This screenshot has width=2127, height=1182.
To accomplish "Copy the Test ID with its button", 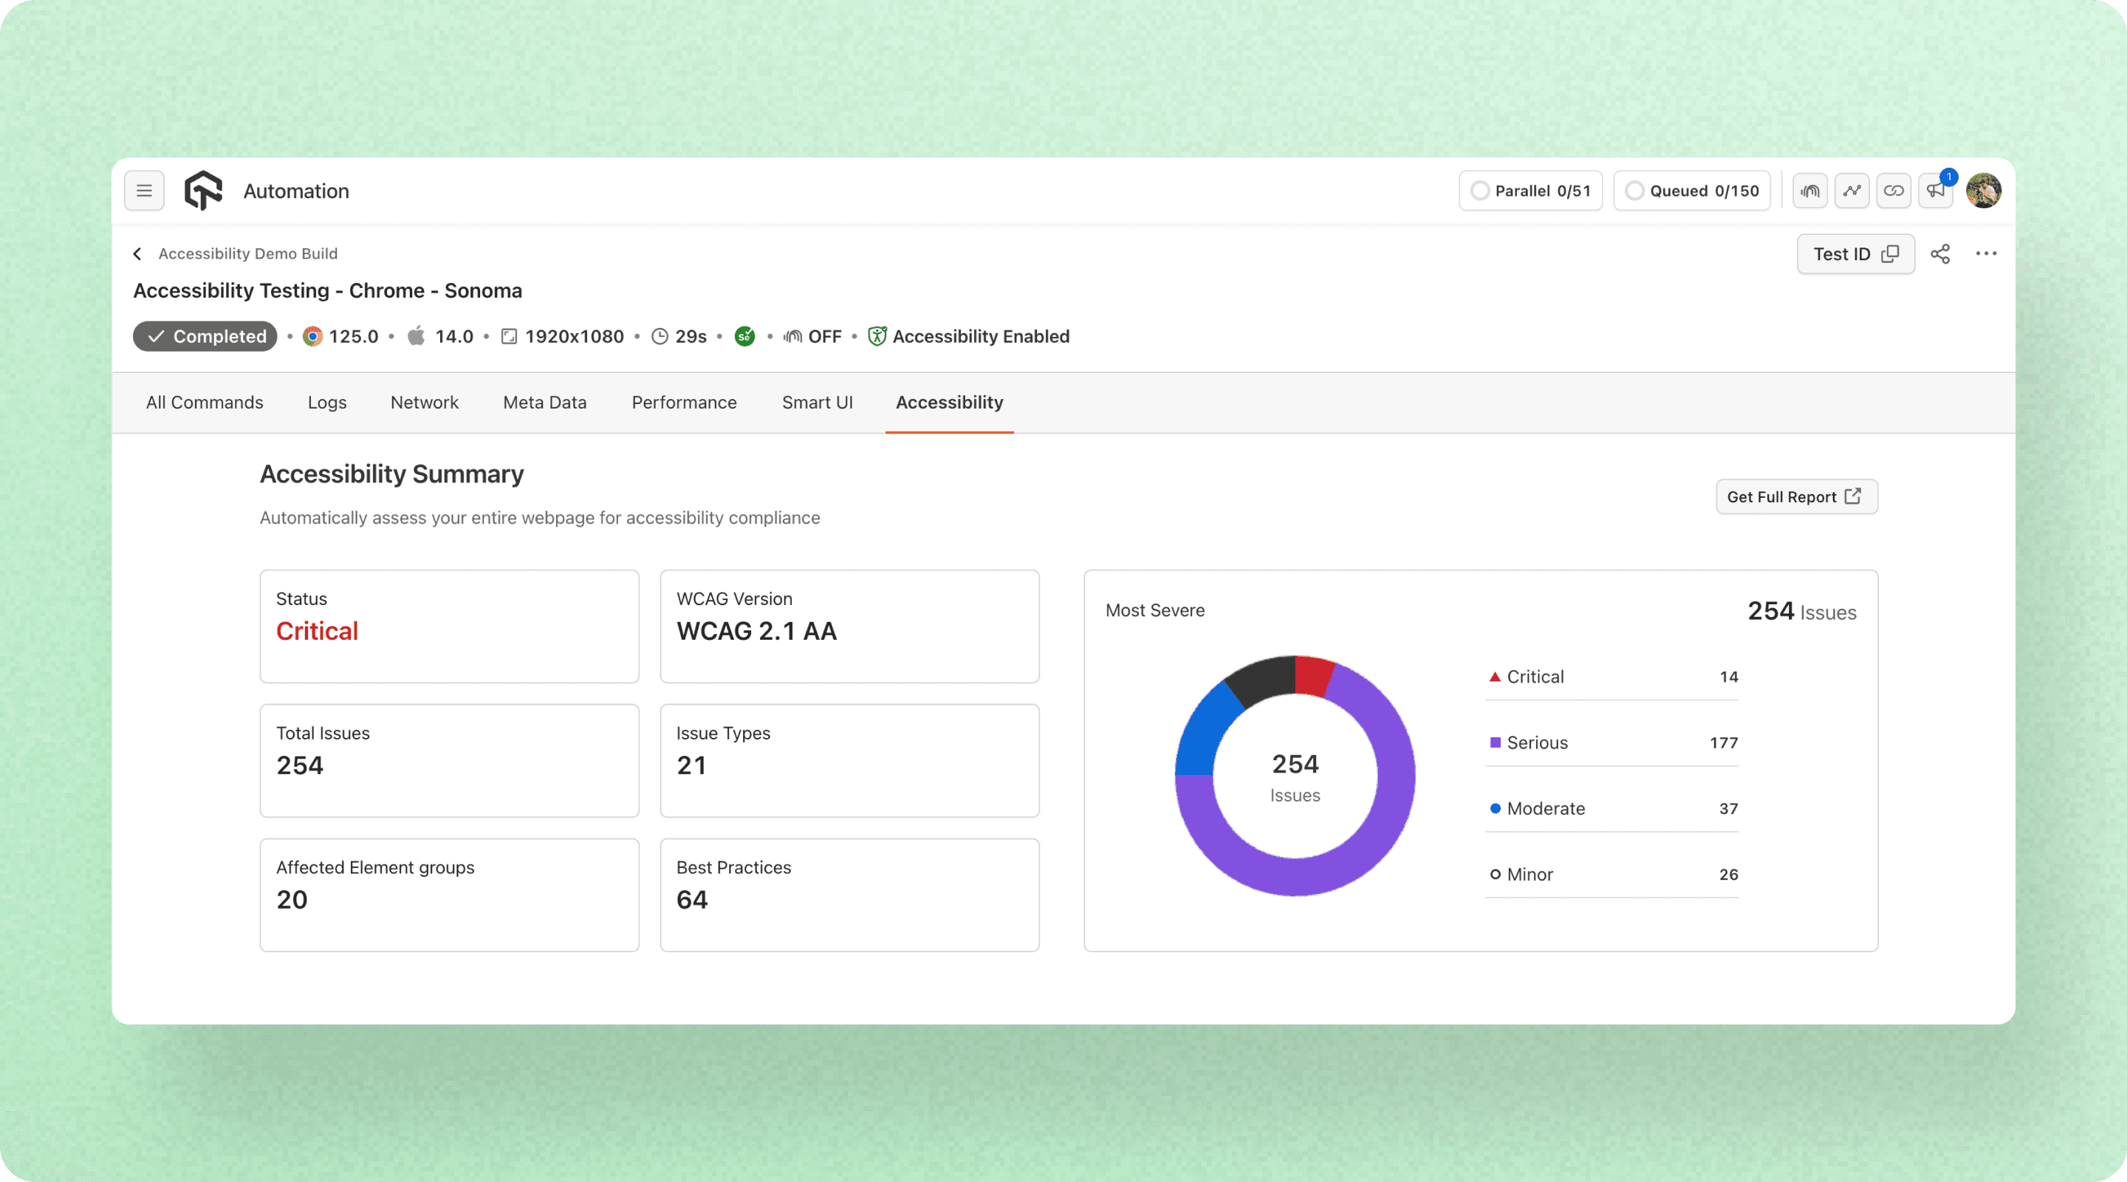I will pos(1855,253).
